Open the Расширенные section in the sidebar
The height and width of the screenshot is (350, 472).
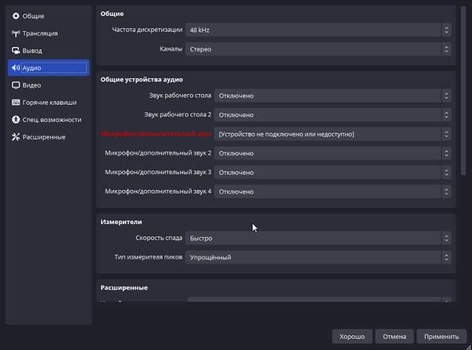tap(48, 137)
